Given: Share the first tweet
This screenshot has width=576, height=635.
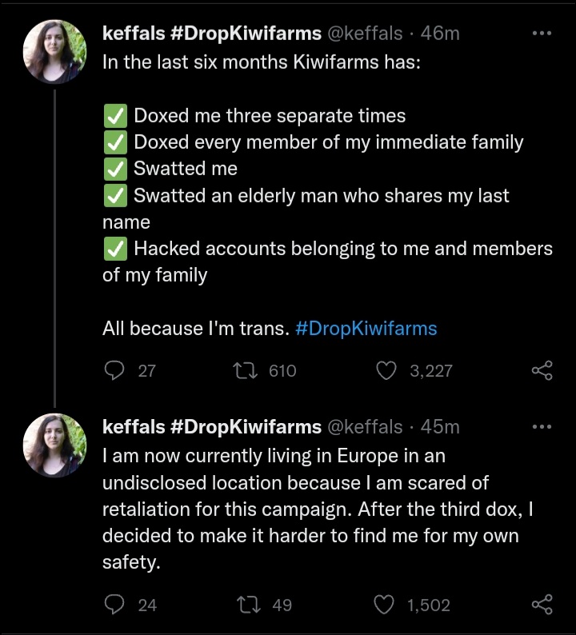Looking at the screenshot, I should (x=542, y=370).
